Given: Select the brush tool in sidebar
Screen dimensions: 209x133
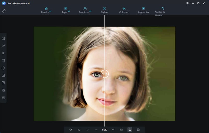Looking at the screenshot, I should coord(3,46).
